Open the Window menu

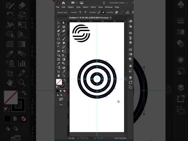[108, 7]
